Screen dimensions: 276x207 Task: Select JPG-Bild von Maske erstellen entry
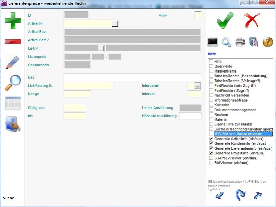coord(238,134)
